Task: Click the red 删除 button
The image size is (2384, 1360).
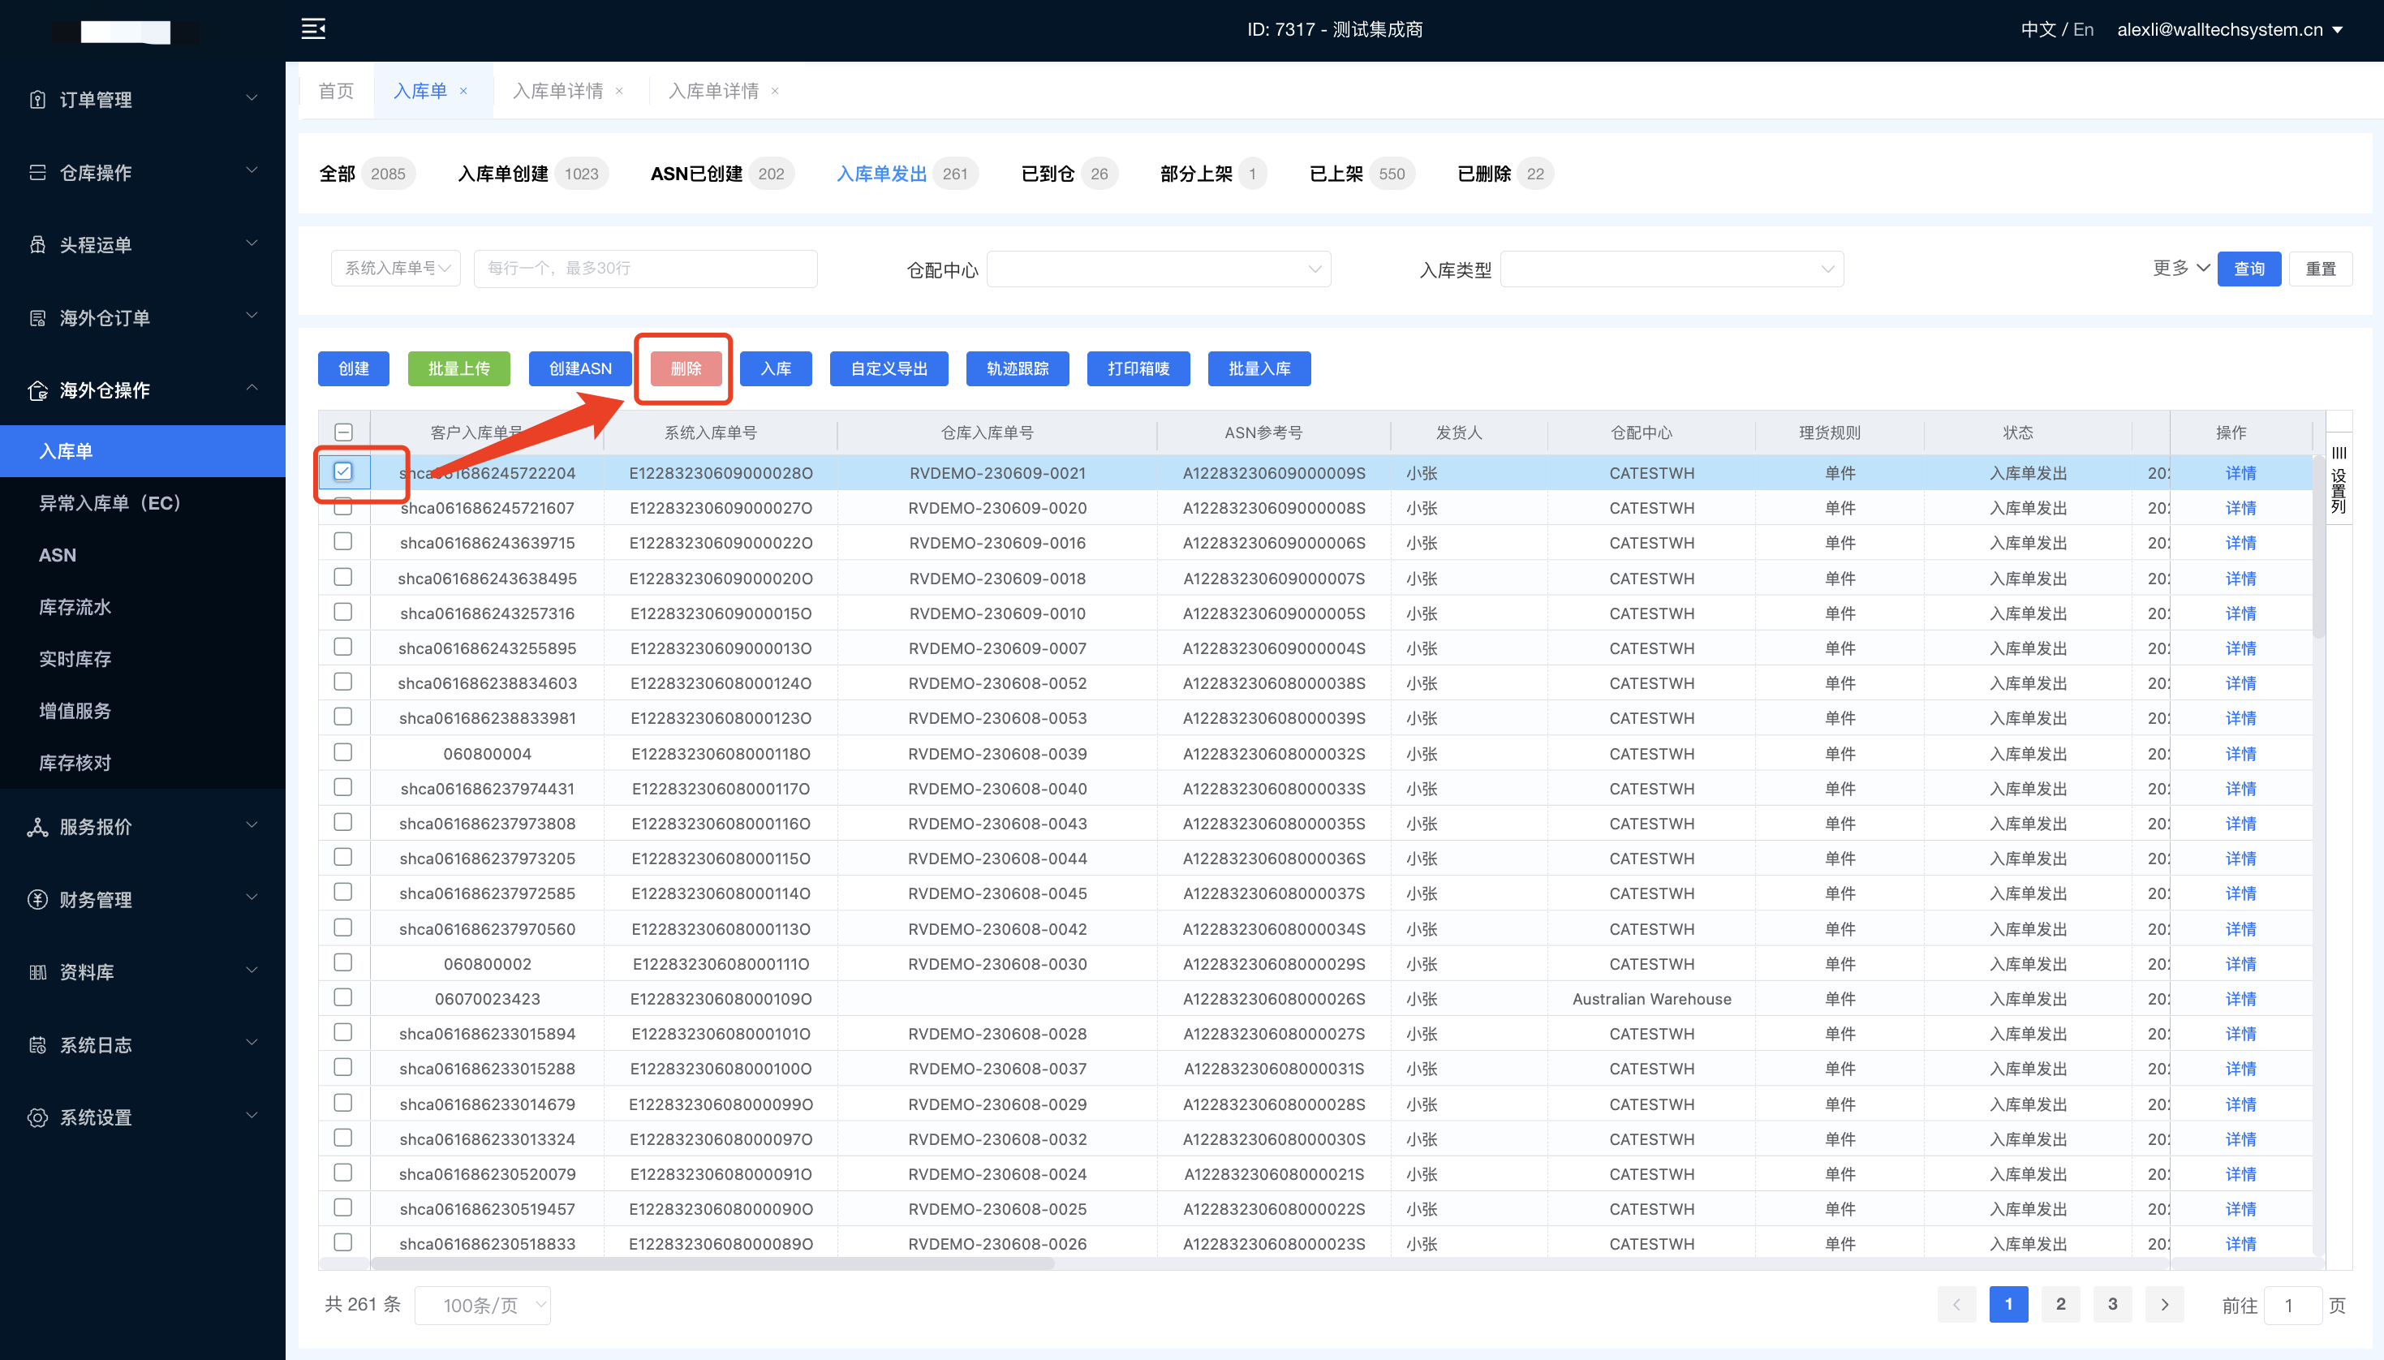Action: coord(686,368)
